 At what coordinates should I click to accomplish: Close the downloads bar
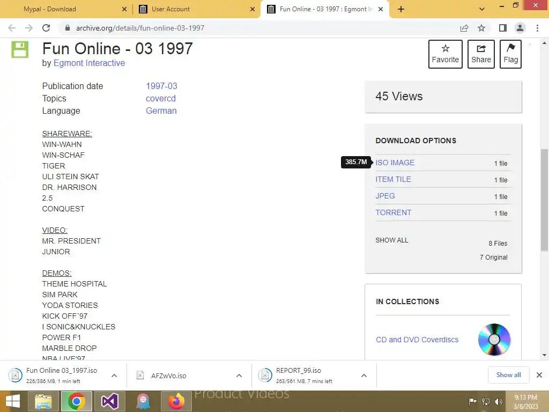[539, 375]
